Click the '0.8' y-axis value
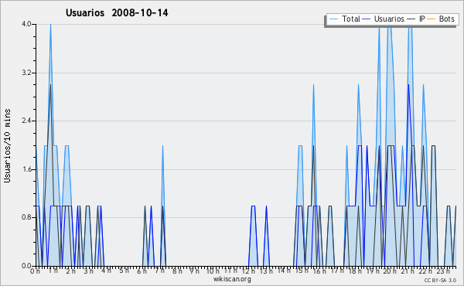This screenshot has height=286, width=464. tap(26, 217)
